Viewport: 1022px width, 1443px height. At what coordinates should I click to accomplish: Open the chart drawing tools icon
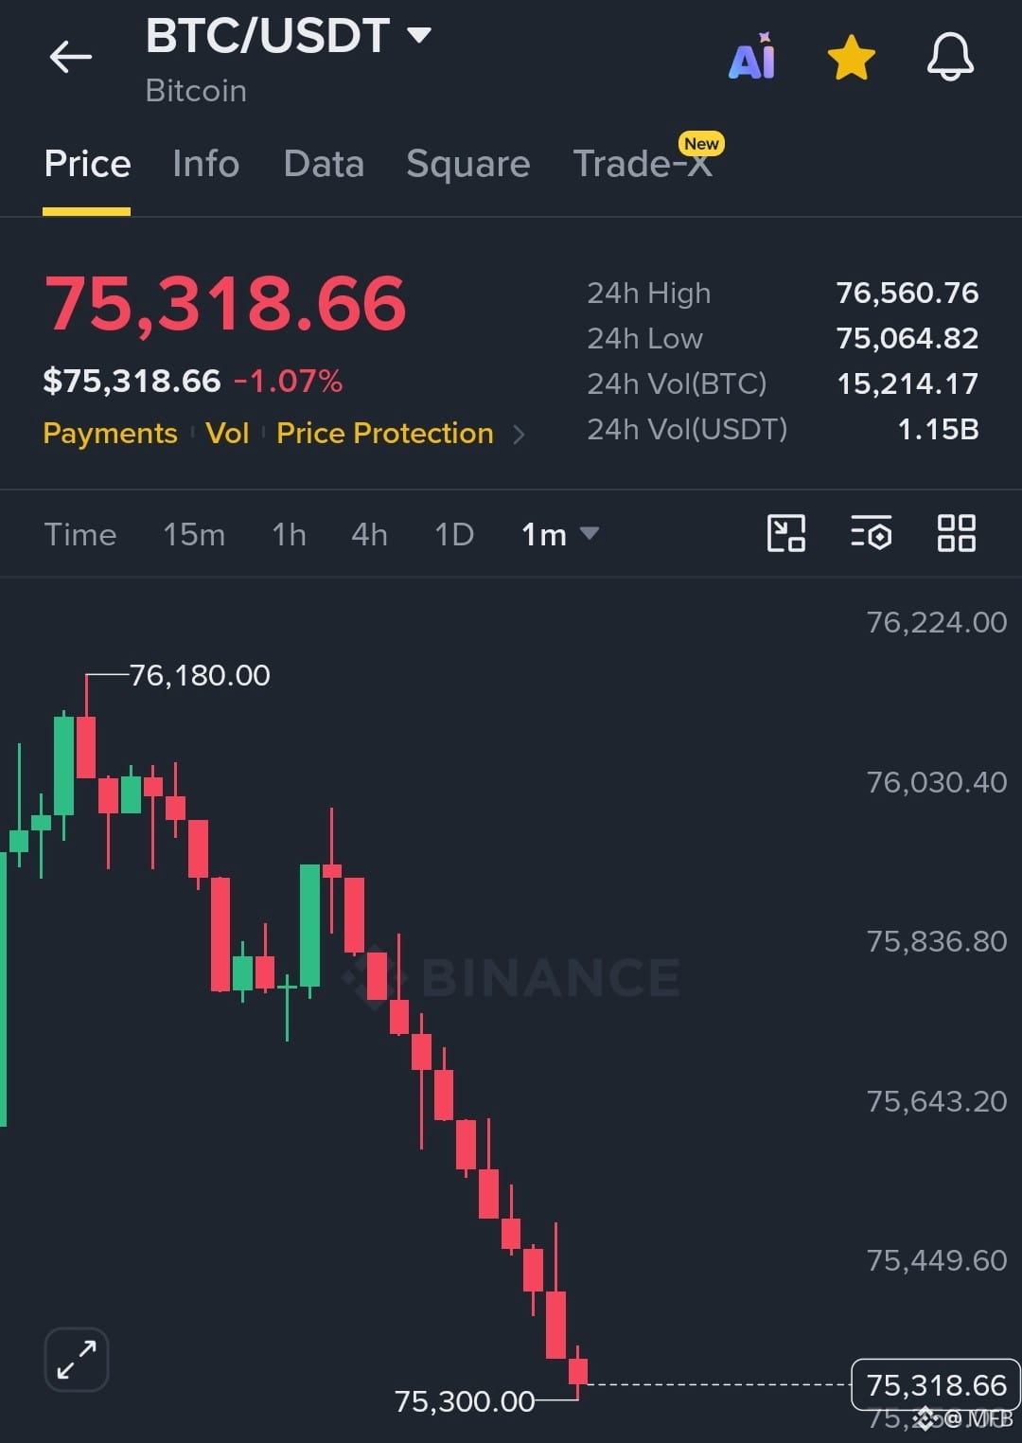[x=786, y=533]
